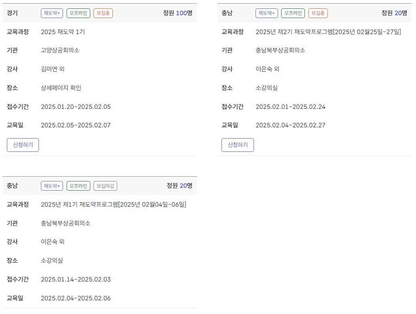Toggle the 모집마감 status badge on the 제1기 card
The height and width of the screenshot is (314, 416).
point(104,185)
